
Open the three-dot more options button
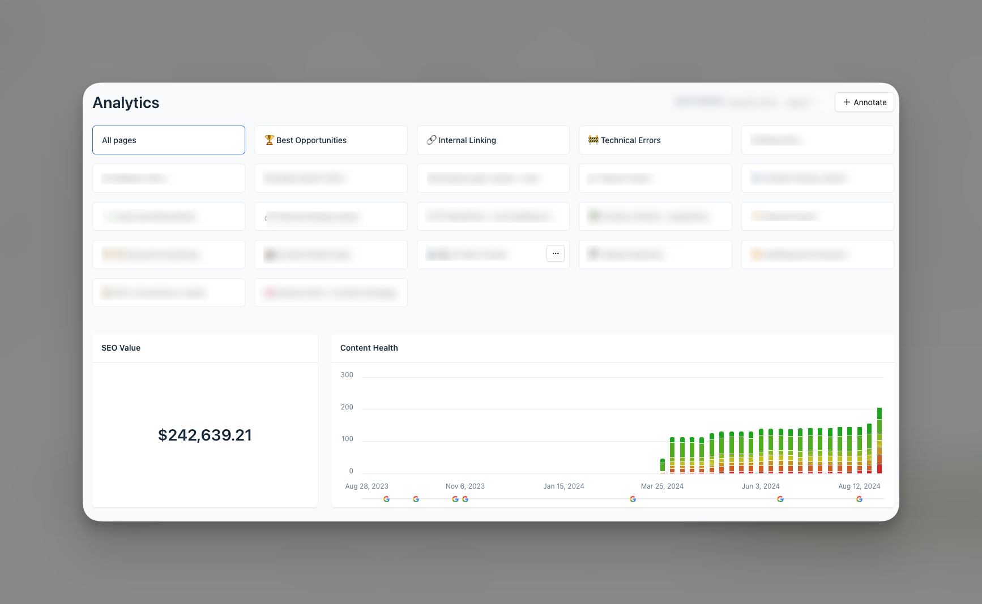[556, 253]
